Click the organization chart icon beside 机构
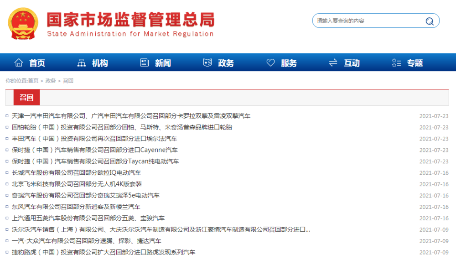Viewport: 456px width, 260px height. [82, 62]
